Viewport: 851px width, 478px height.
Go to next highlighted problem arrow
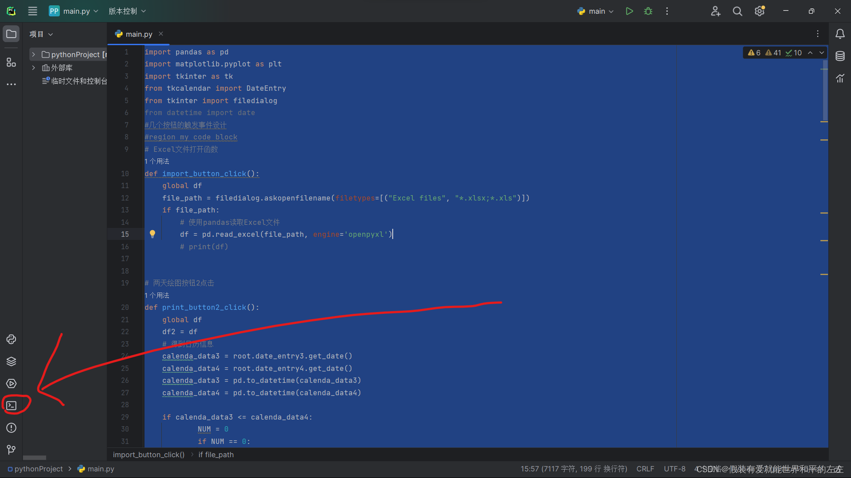coord(822,53)
